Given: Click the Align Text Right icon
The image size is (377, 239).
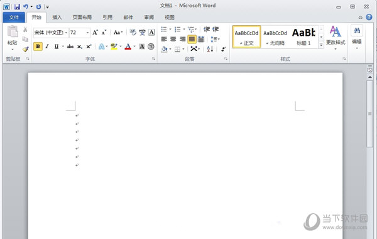Looking at the screenshot, I should 182,39.
